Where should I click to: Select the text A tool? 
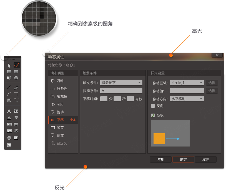coord(9,111)
